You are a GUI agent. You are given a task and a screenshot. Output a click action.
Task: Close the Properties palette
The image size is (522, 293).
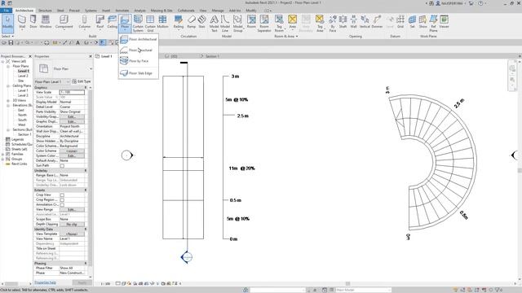tap(91, 56)
